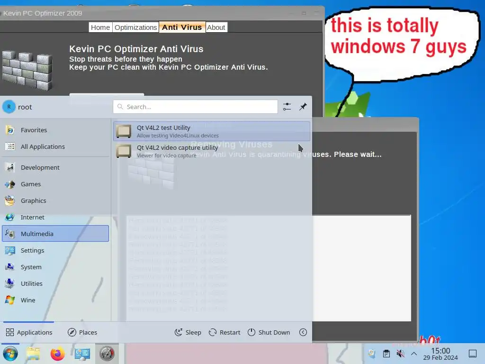Launch Firefox from the taskbar
Screen dimensions: 485x364
point(57,354)
